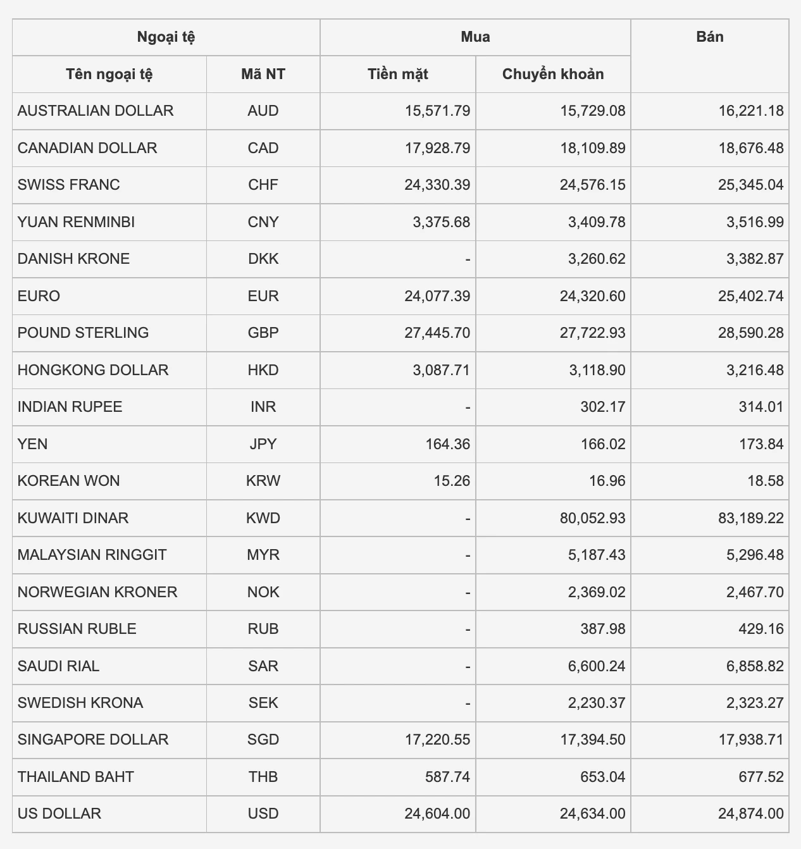Select the Tên ngoại tệ subheader
The width and height of the screenshot is (801, 849).
pyautogui.click(x=109, y=74)
